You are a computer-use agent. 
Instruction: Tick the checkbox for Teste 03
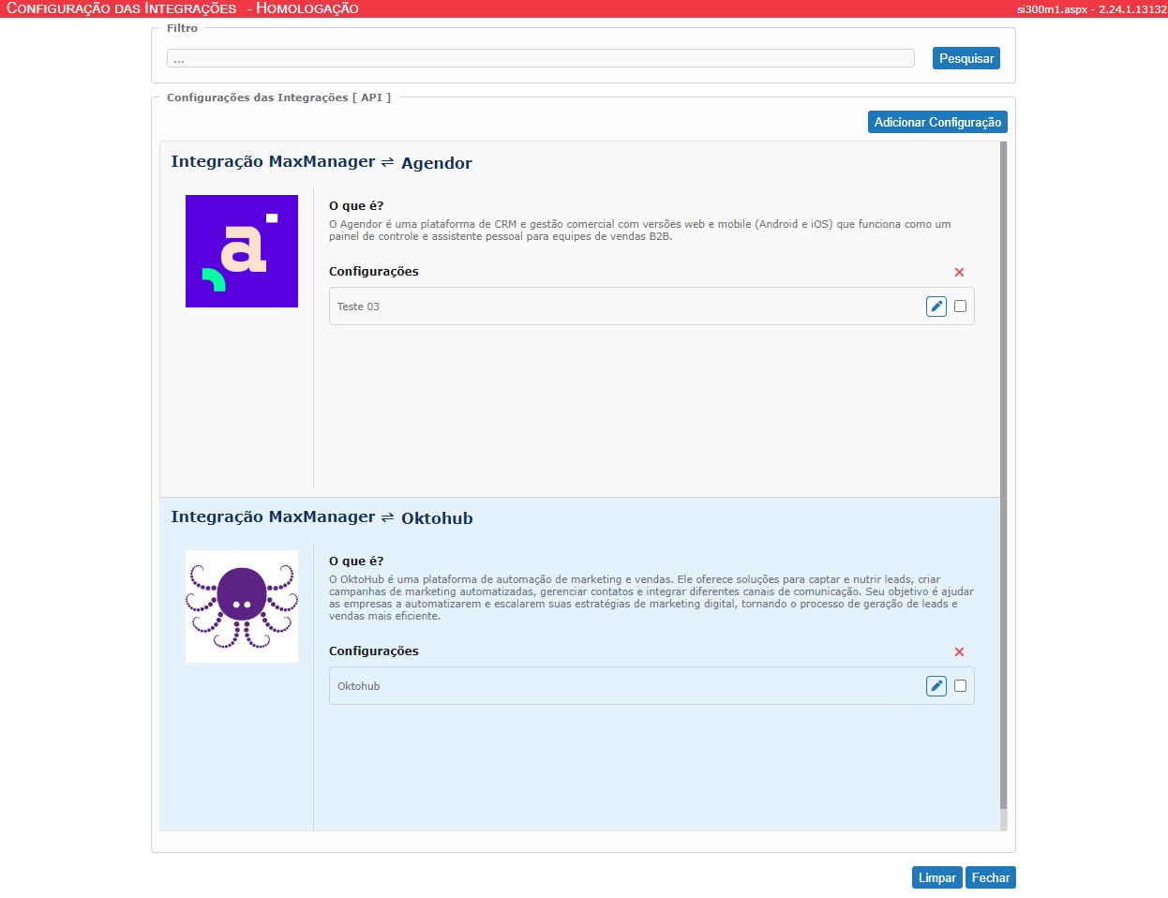click(x=960, y=307)
